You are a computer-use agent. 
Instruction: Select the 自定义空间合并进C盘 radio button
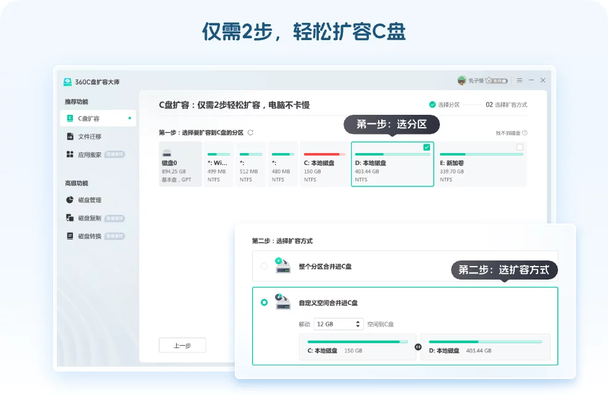(264, 302)
